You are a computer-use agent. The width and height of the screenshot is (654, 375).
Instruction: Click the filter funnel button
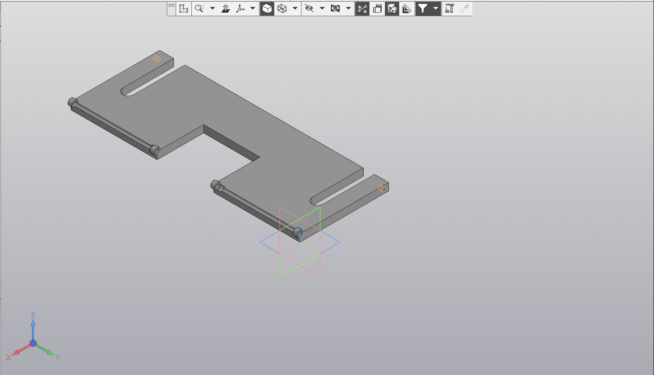pyautogui.click(x=422, y=8)
